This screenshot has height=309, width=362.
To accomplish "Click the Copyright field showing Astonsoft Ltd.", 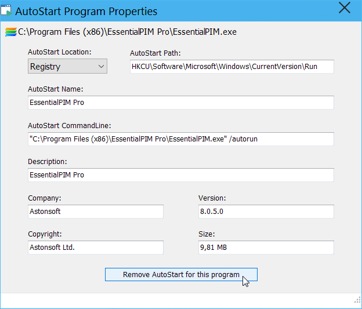I will coord(96,248).
